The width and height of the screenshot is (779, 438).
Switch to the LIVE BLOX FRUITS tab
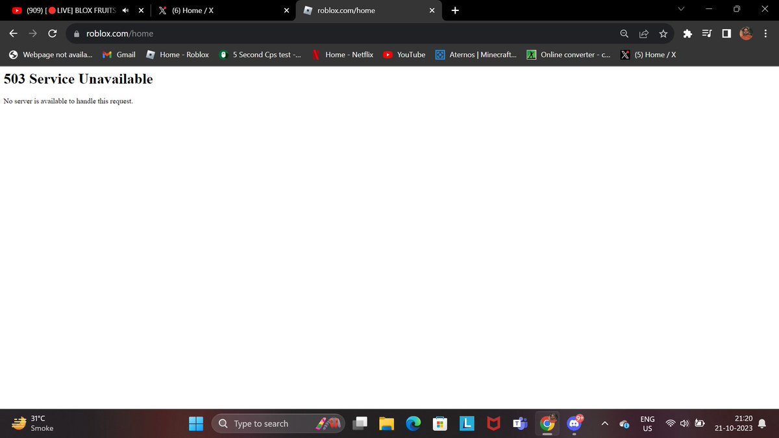tap(70, 10)
